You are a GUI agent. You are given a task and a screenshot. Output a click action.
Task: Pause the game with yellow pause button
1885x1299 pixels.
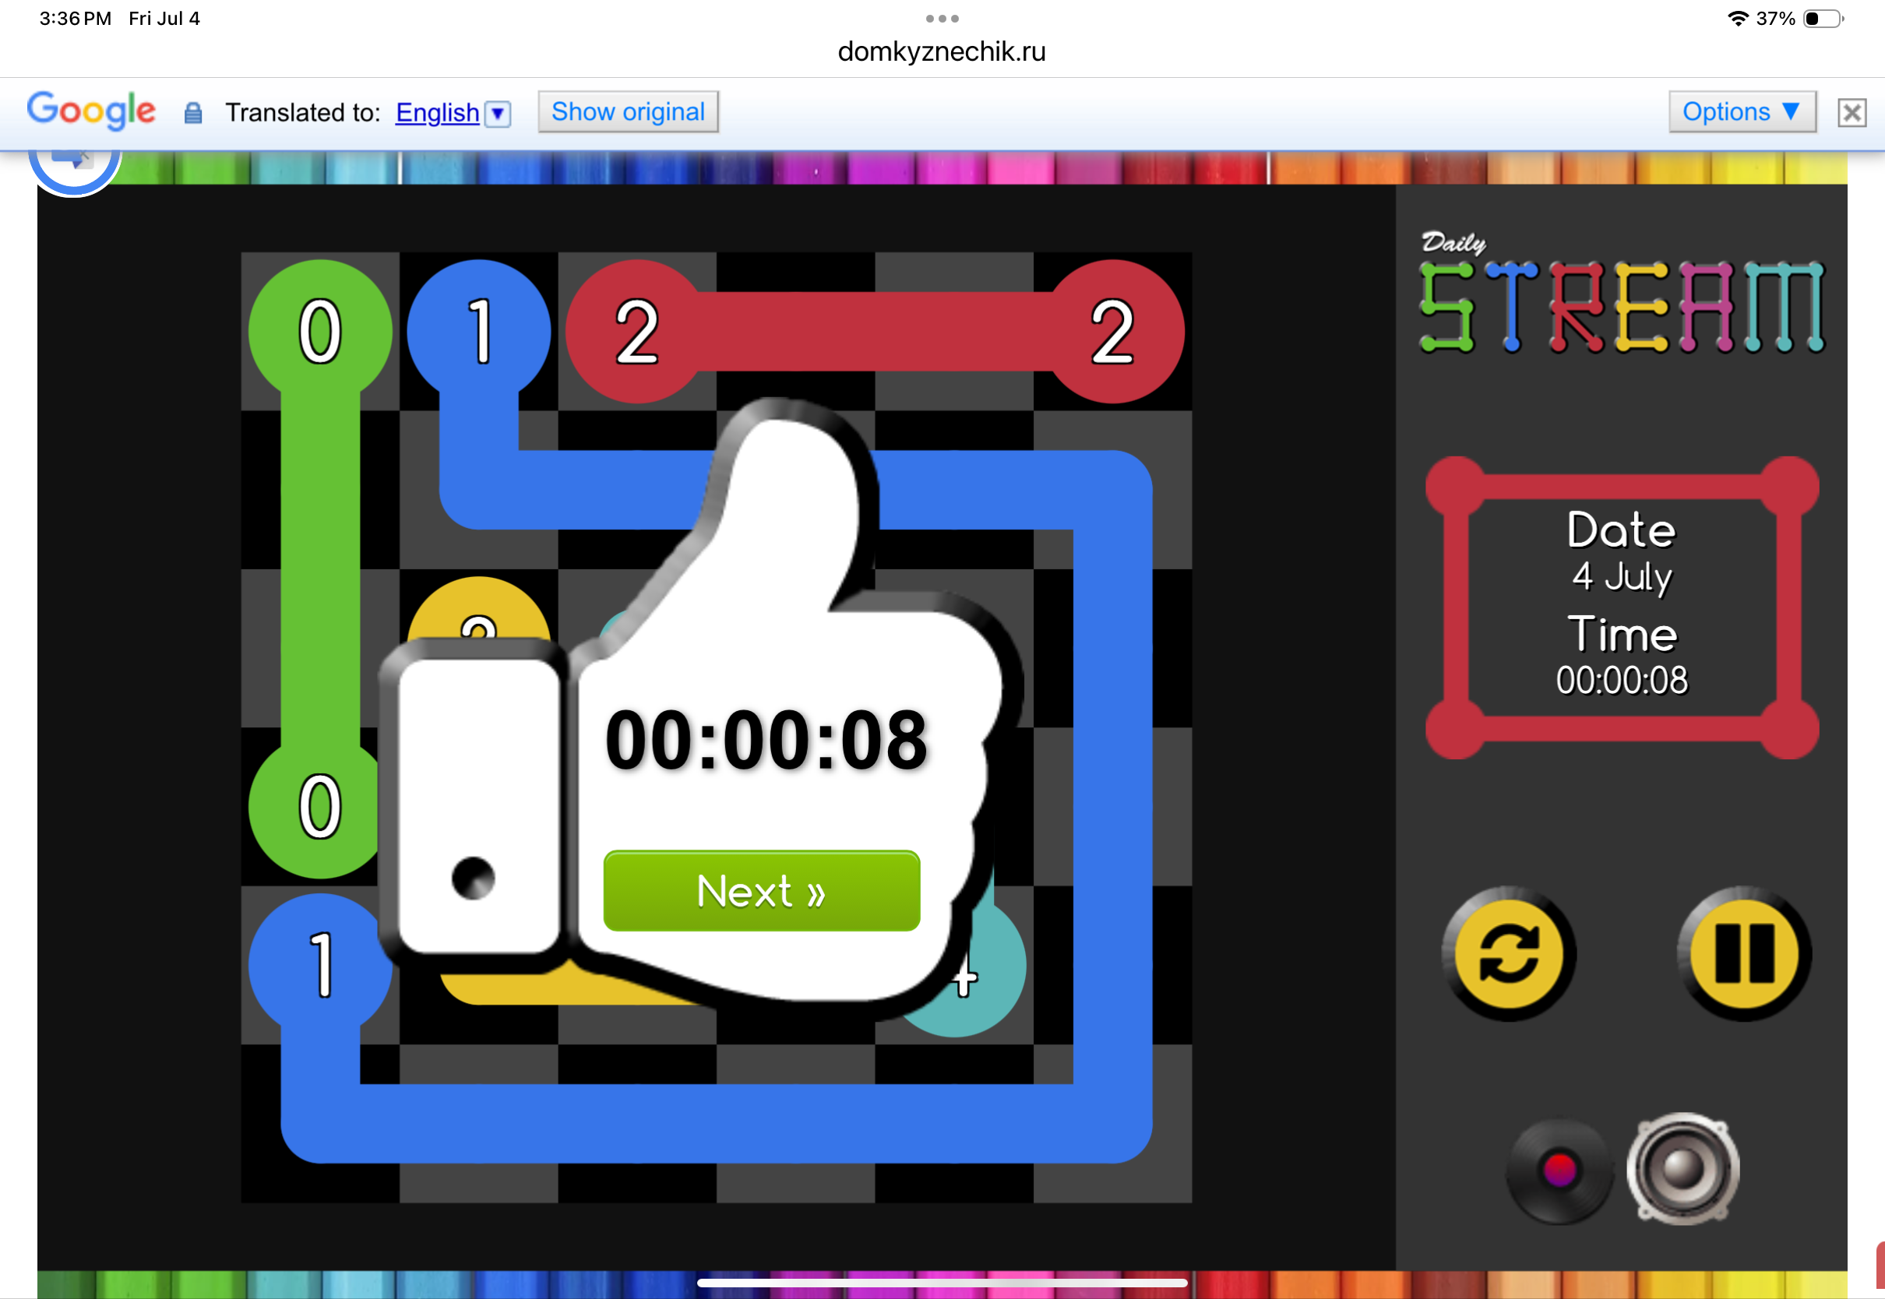pyautogui.click(x=1744, y=953)
